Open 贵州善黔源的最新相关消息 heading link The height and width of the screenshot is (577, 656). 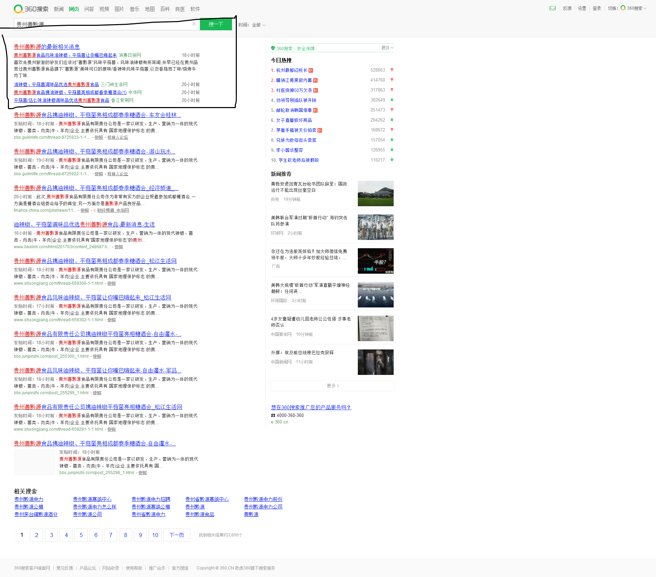(47, 47)
